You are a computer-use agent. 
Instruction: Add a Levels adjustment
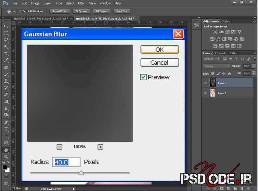pyautogui.click(x=221, y=32)
